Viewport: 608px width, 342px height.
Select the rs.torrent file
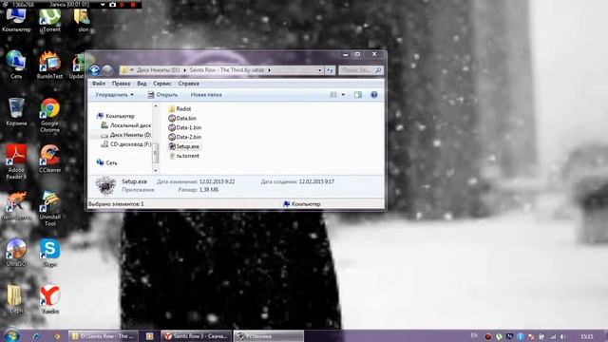click(x=184, y=156)
